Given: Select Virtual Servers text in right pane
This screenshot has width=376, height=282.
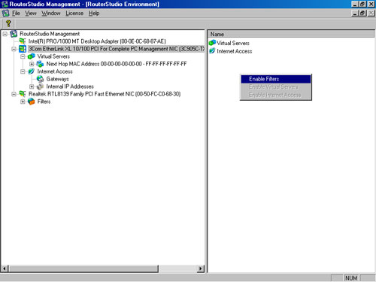Looking at the screenshot, I should (233, 43).
